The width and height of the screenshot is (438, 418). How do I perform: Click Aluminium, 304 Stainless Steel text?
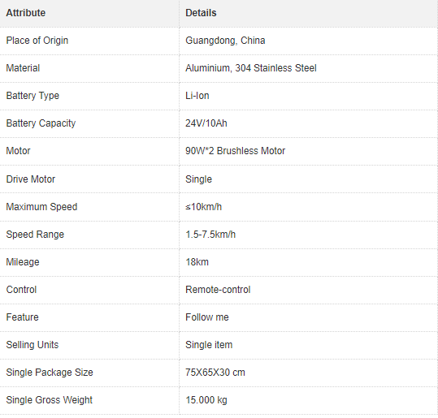(x=251, y=68)
